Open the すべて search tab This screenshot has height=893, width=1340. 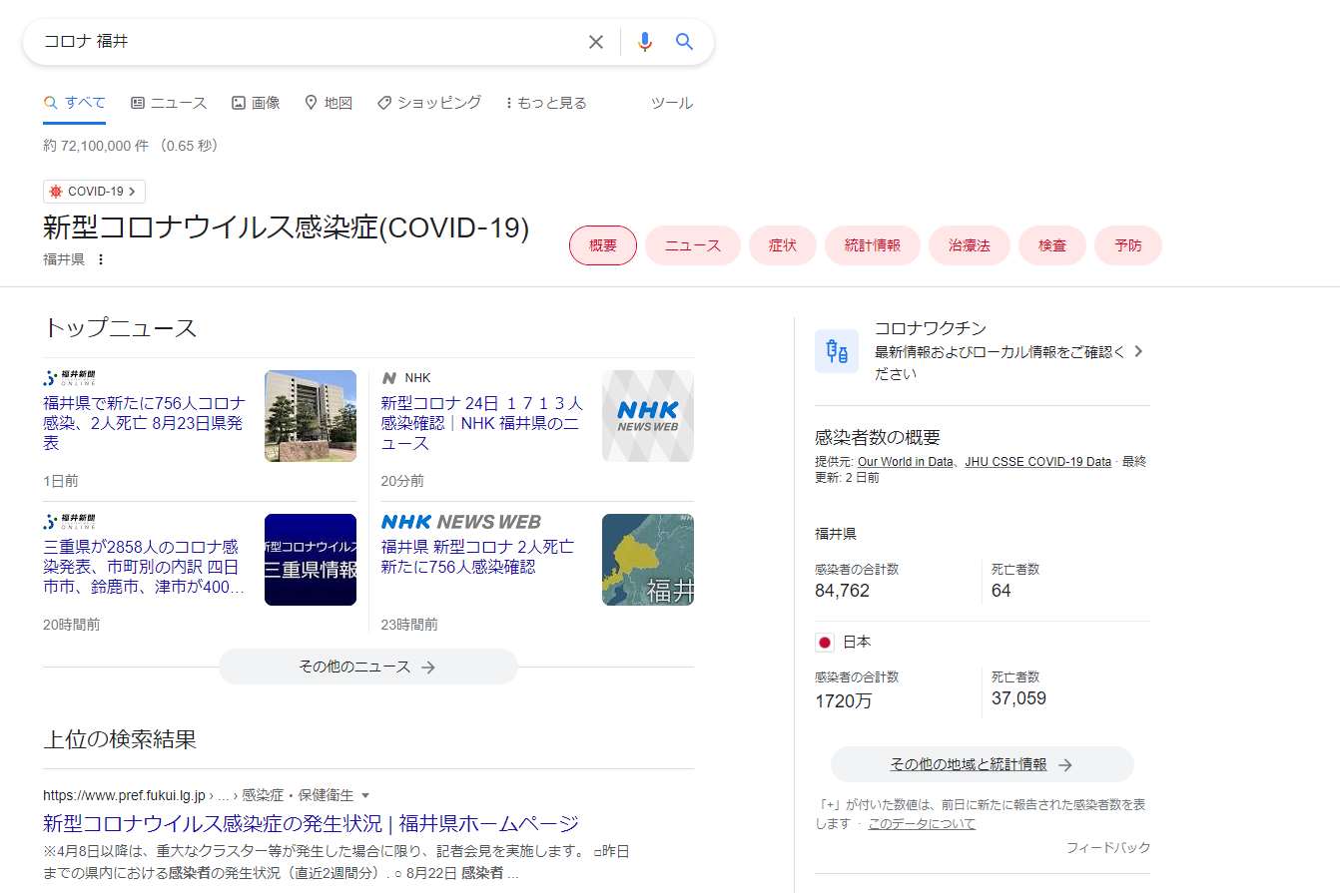click(75, 103)
